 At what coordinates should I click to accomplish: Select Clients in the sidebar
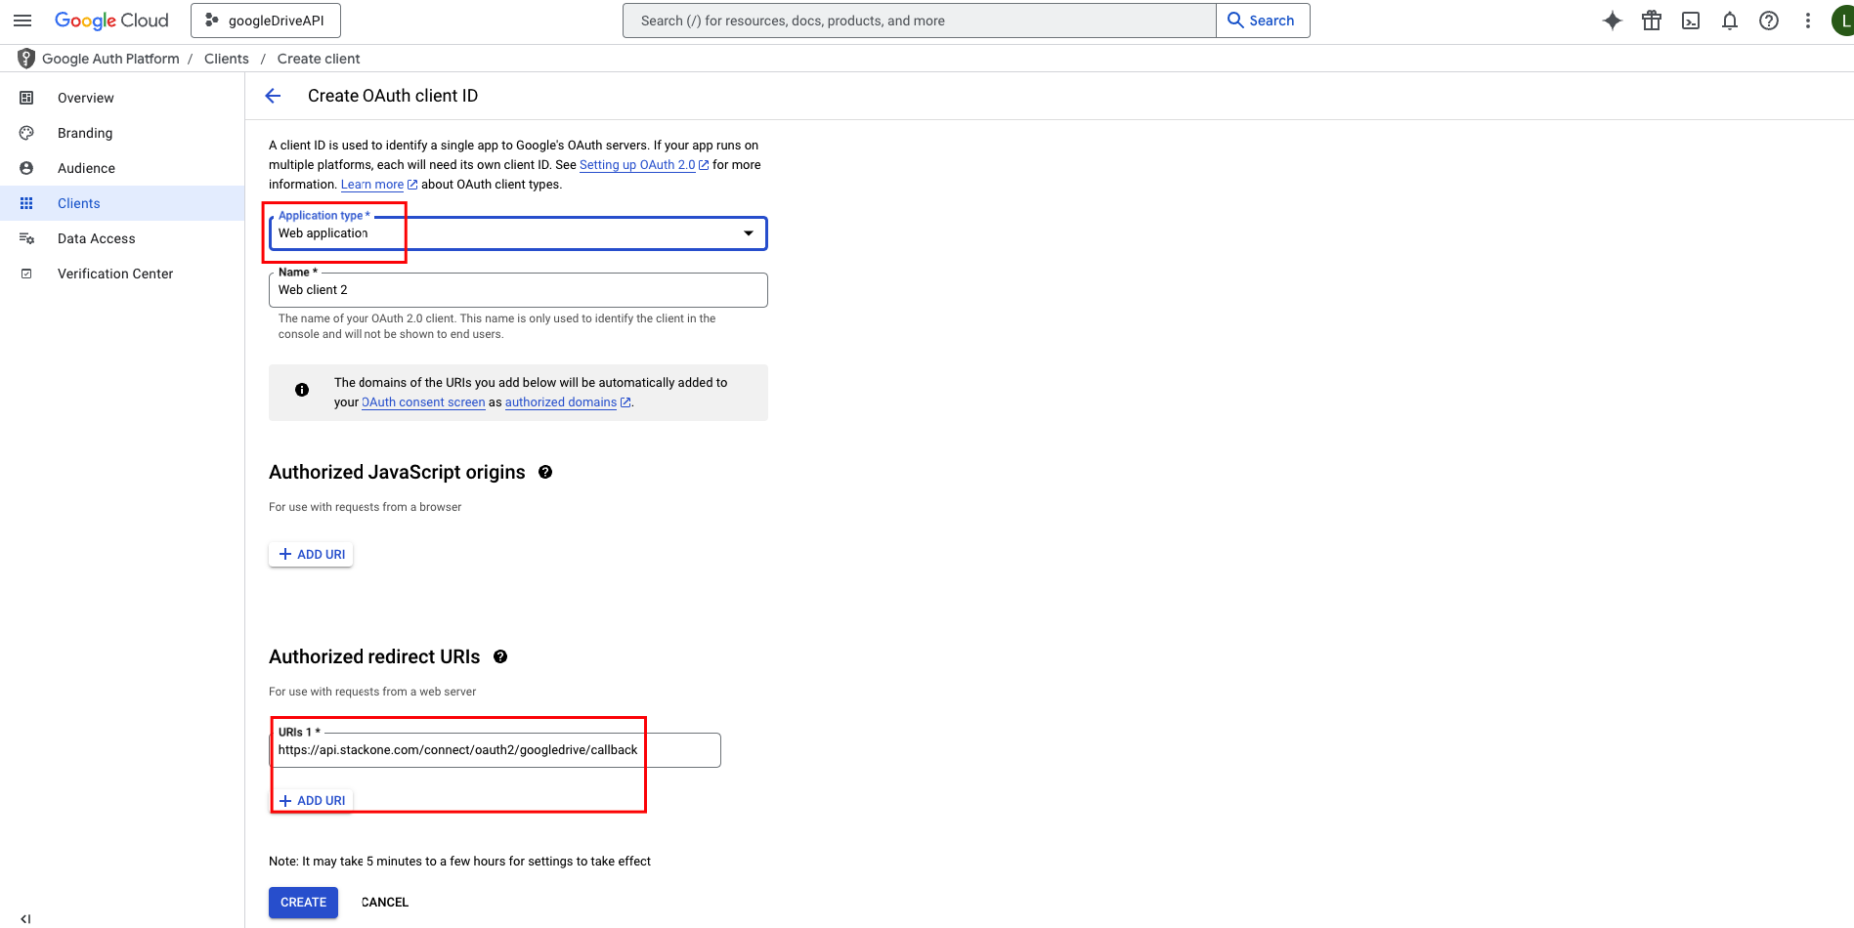(x=122, y=203)
